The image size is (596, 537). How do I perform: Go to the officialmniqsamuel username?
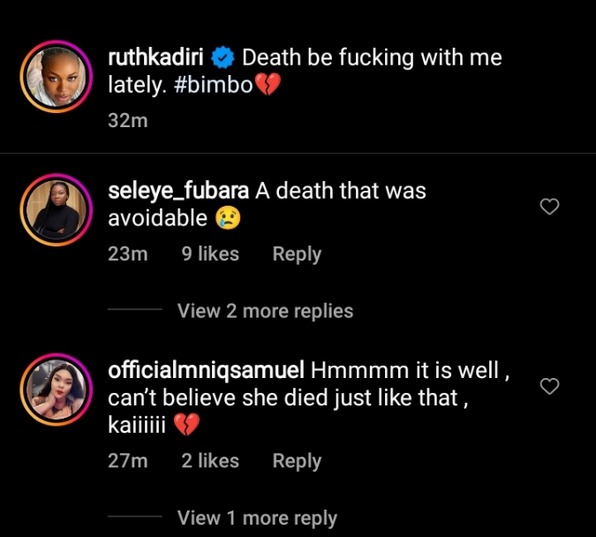click(207, 370)
